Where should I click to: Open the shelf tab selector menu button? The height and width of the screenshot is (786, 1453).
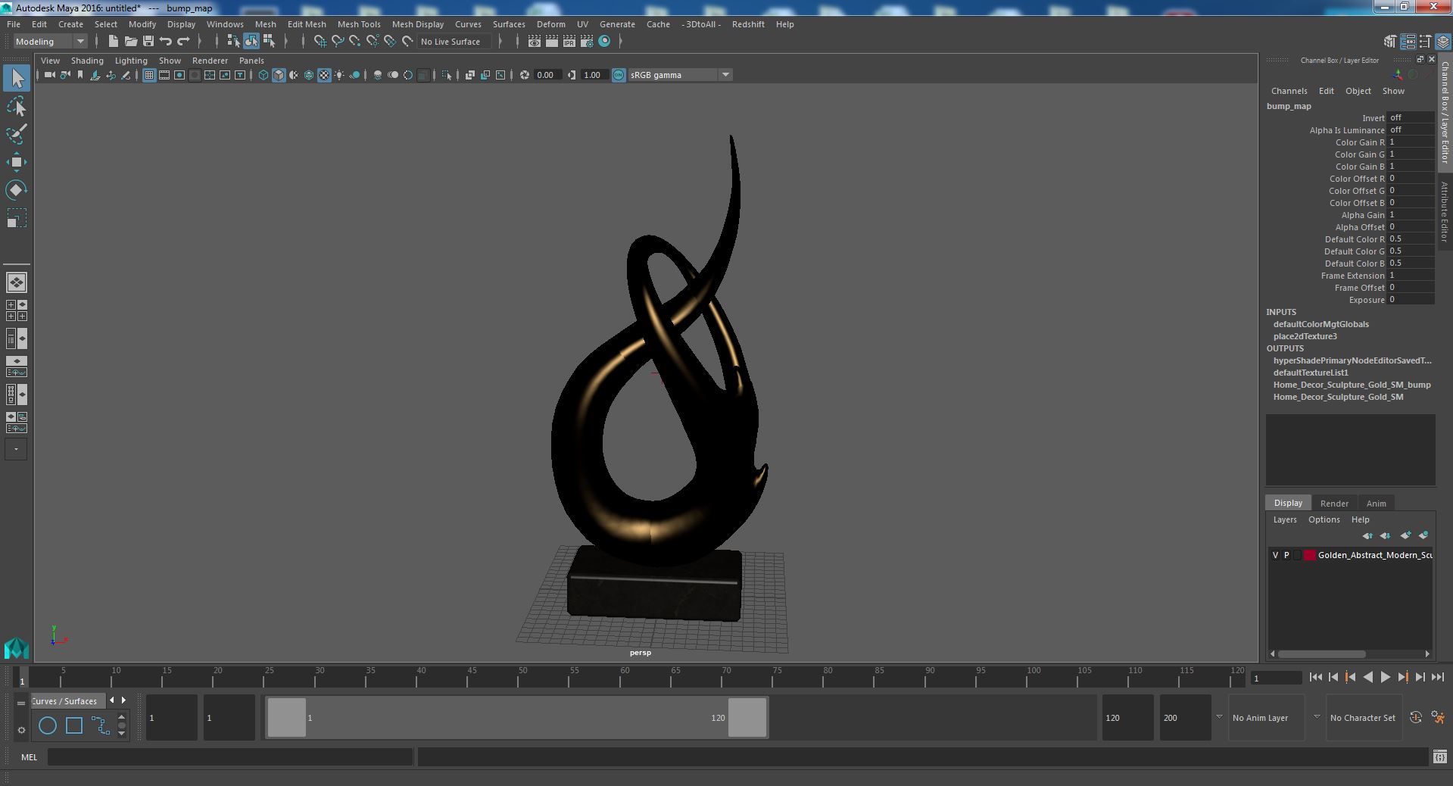click(x=21, y=703)
